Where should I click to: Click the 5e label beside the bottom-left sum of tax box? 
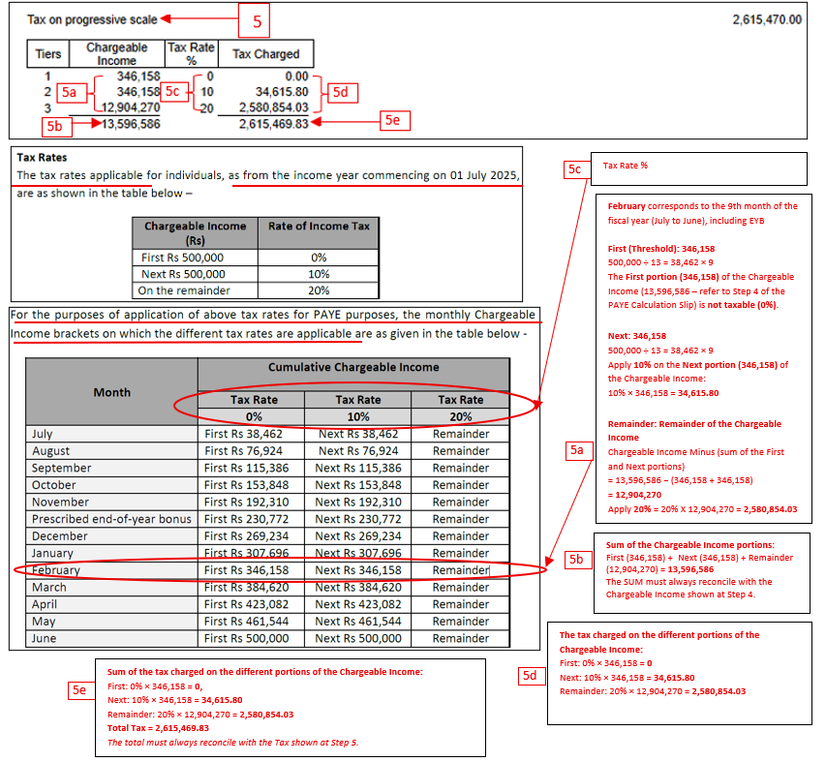point(80,689)
